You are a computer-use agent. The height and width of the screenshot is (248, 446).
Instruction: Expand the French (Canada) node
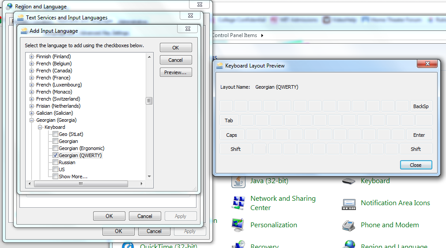[x=31, y=71]
